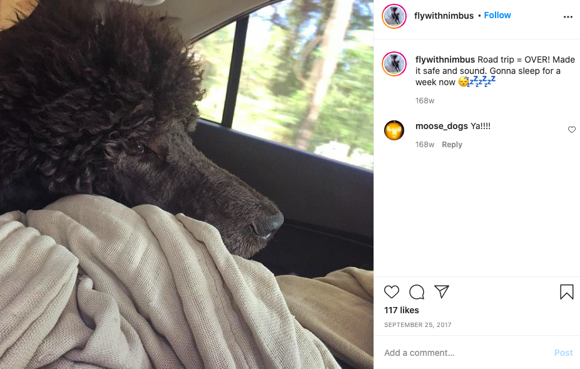Click the 168w timestamp under caption

tap(425, 101)
